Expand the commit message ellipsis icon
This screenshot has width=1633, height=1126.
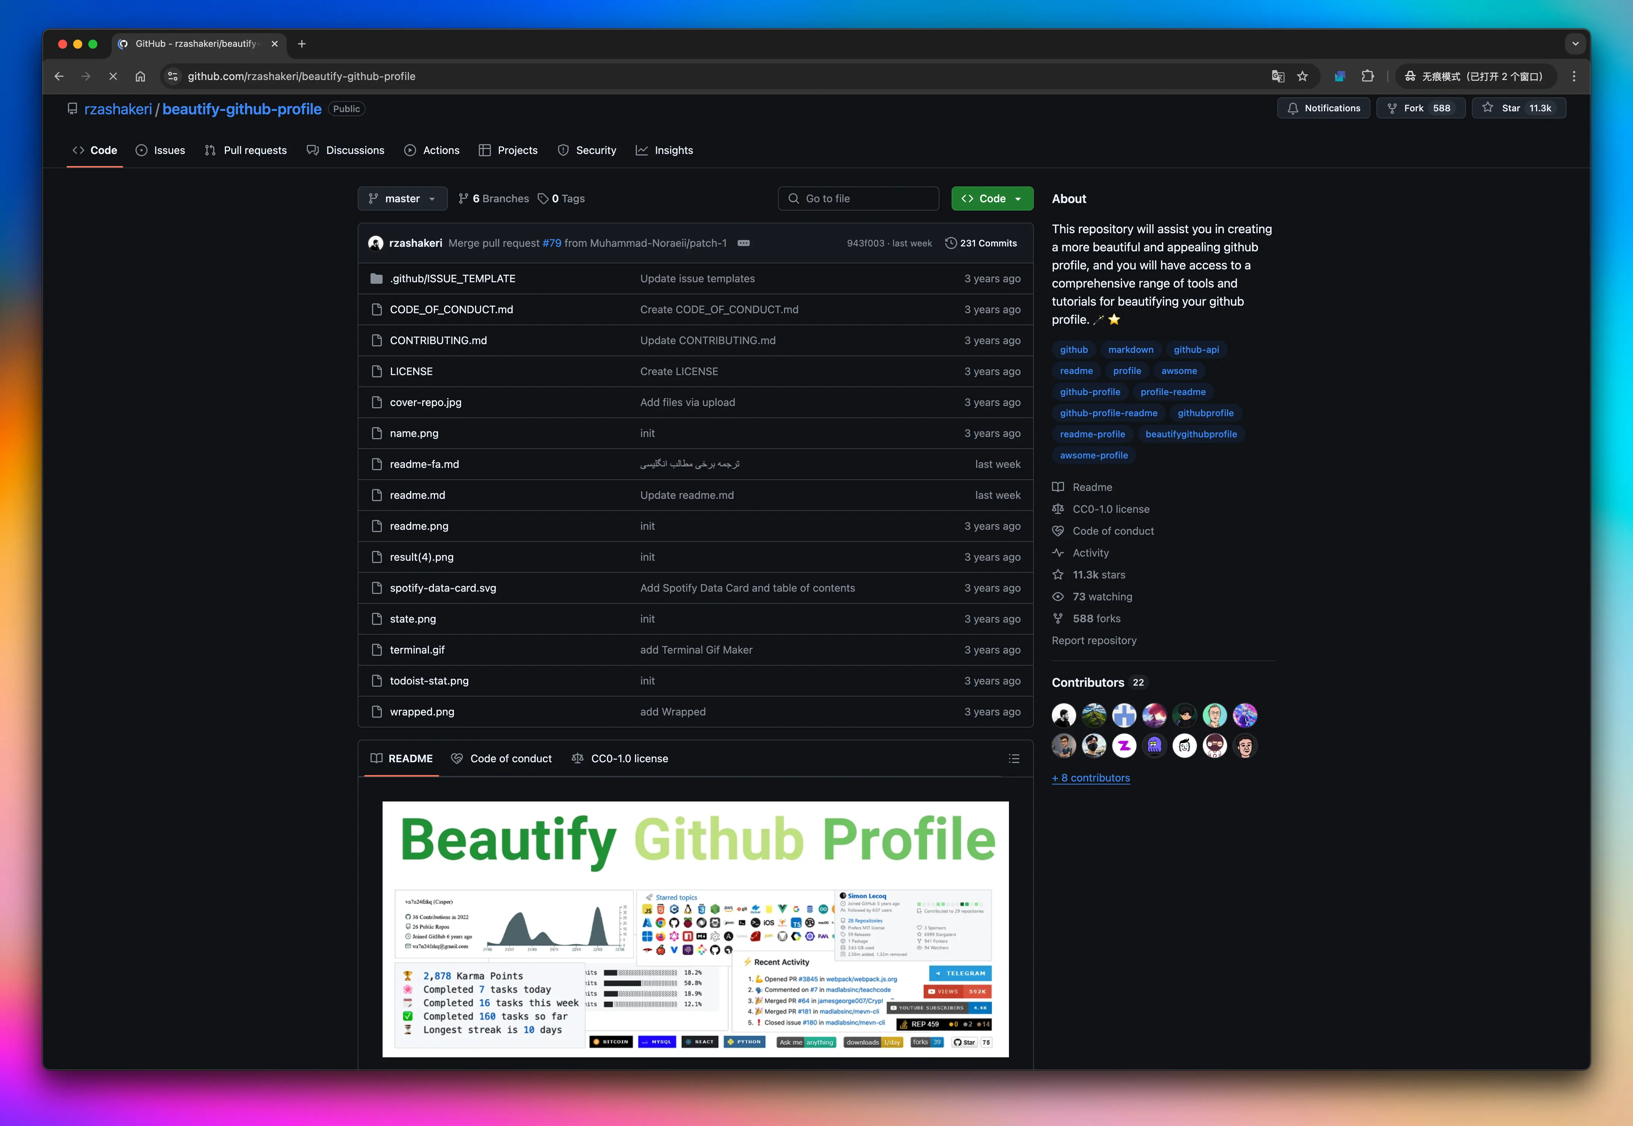pyautogui.click(x=744, y=243)
